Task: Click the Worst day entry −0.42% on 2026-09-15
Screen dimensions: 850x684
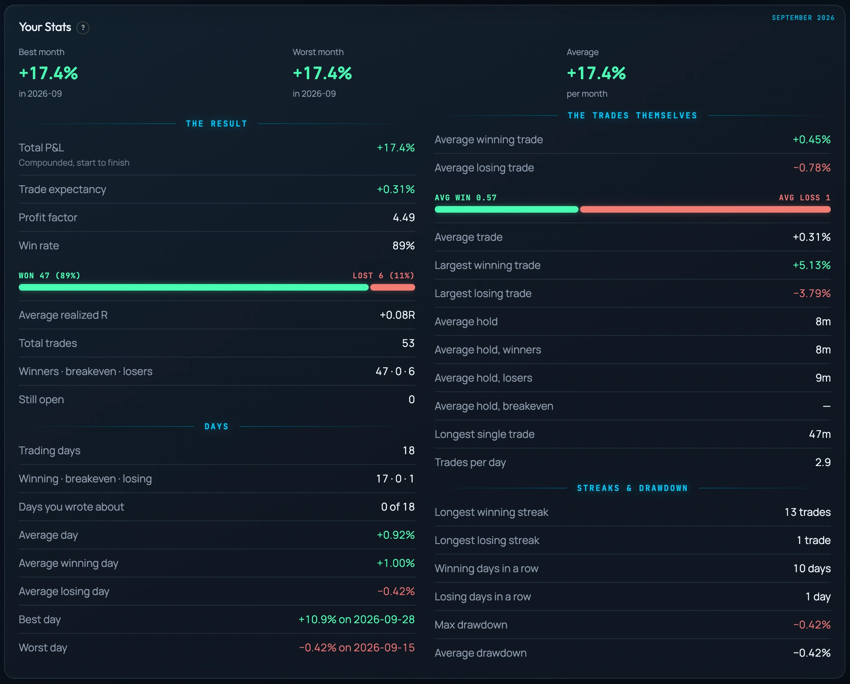Action: pos(357,648)
